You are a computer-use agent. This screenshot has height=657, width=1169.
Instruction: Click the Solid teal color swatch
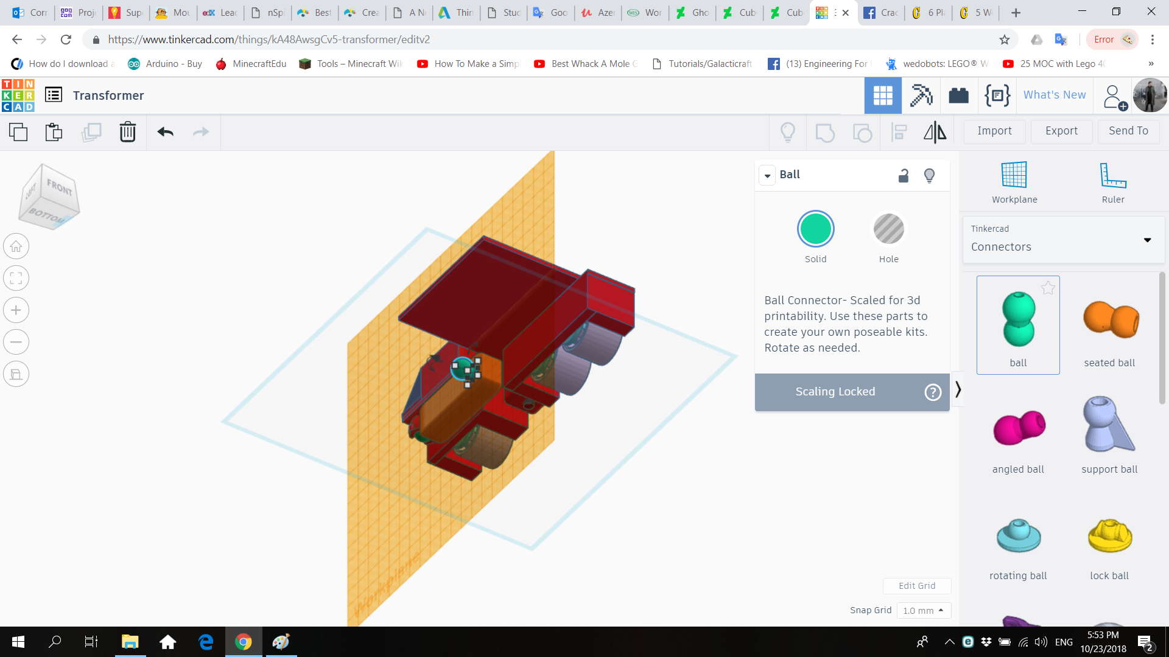point(815,229)
